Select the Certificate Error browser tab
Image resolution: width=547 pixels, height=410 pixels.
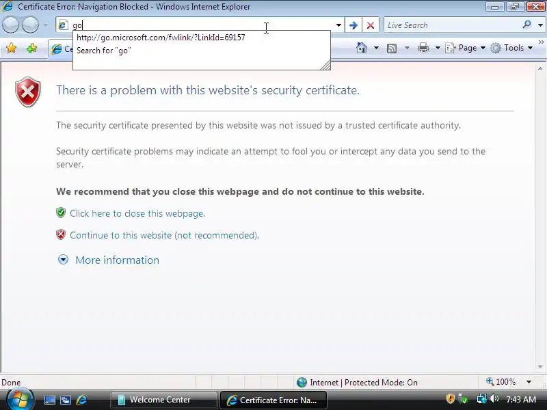(60, 49)
